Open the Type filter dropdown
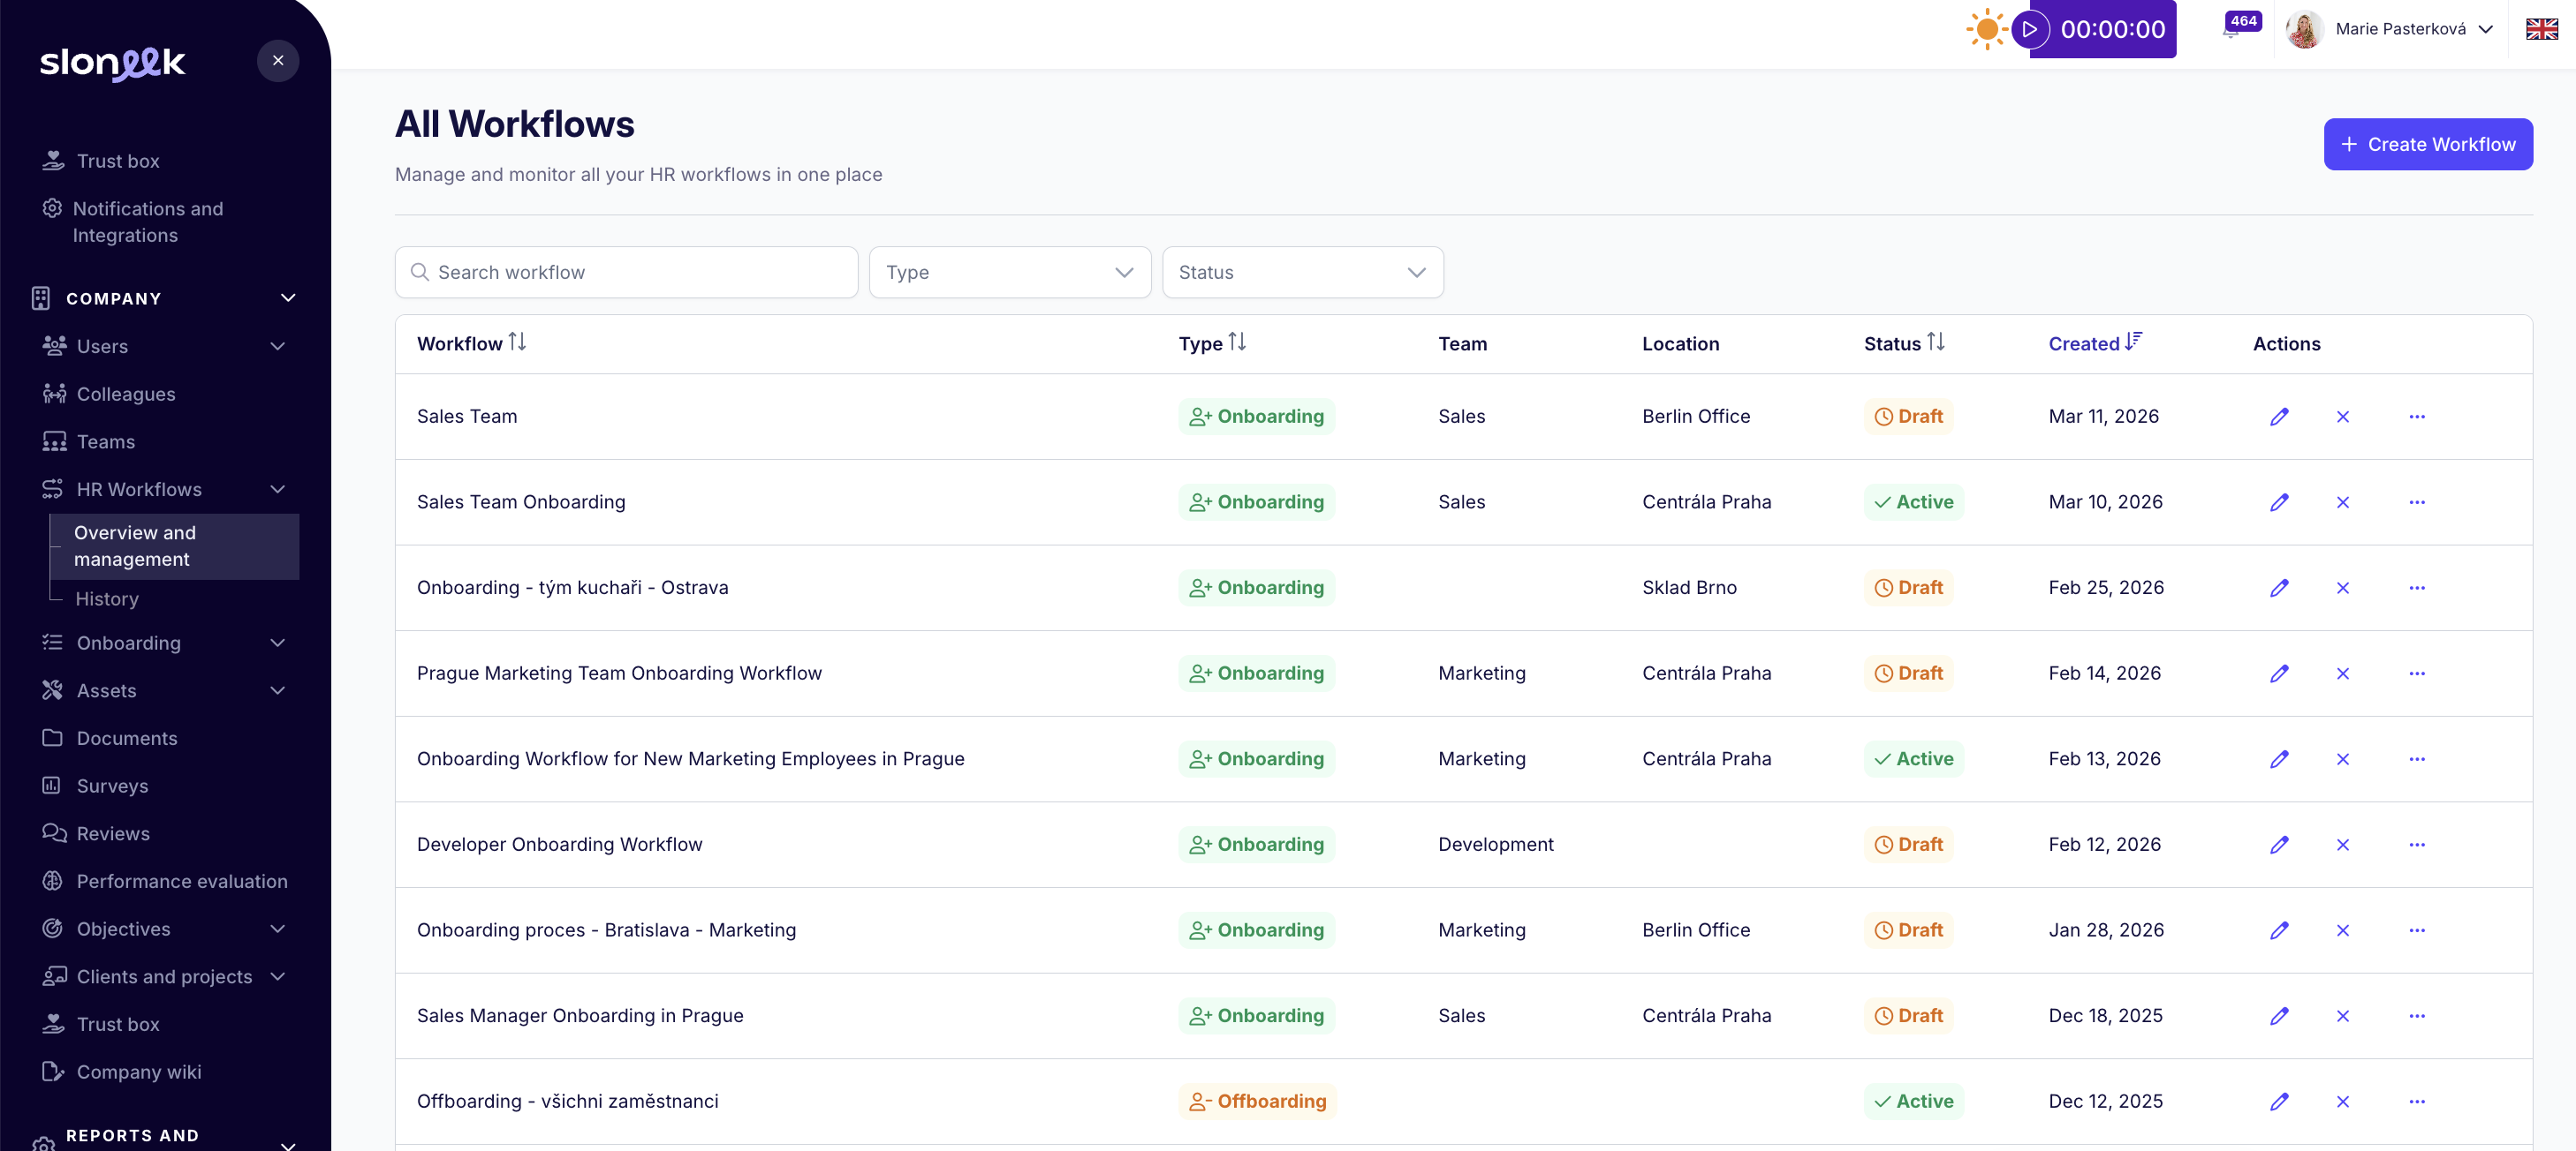This screenshot has width=2576, height=1151. pos(1009,273)
